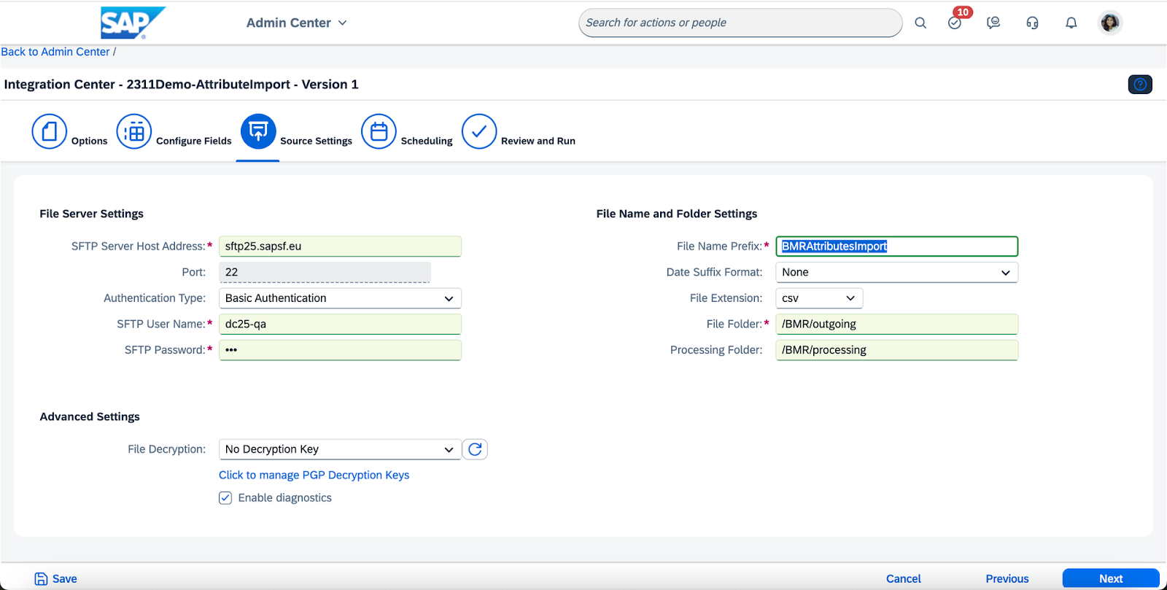Click the SAP logo
The image size is (1167, 590).
pos(133,23)
